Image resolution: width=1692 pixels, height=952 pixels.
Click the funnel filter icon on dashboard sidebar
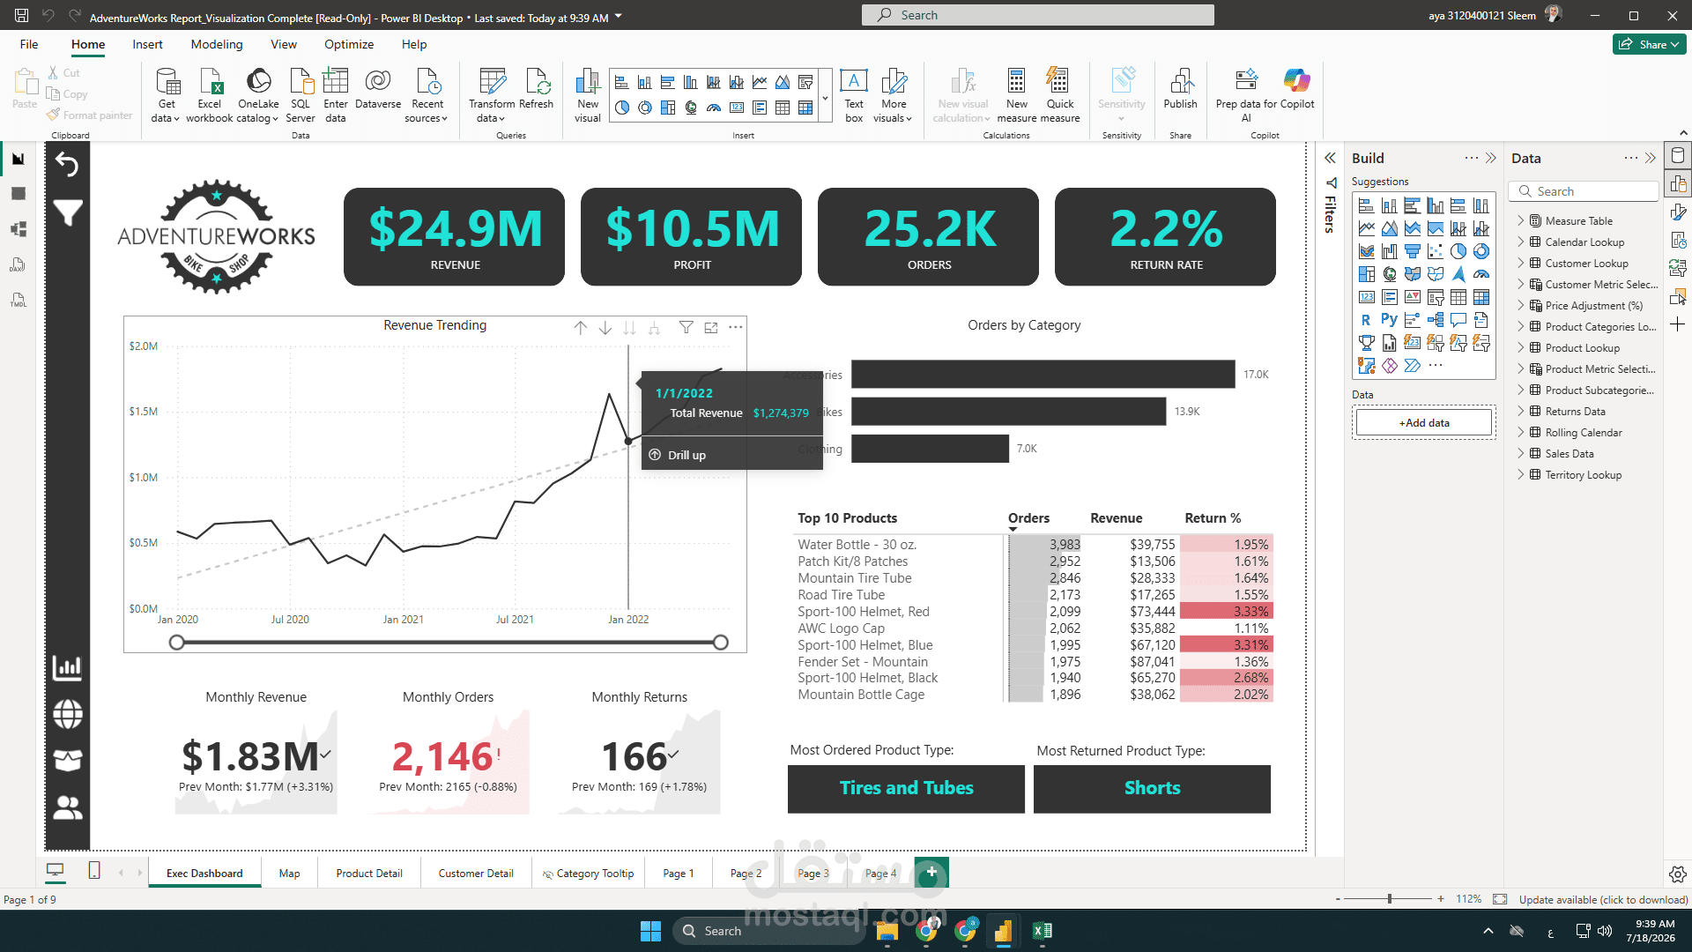[x=68, y=212]
